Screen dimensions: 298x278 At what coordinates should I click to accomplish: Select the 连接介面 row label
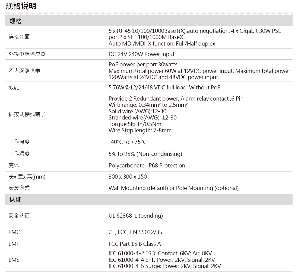pos(19,37)
